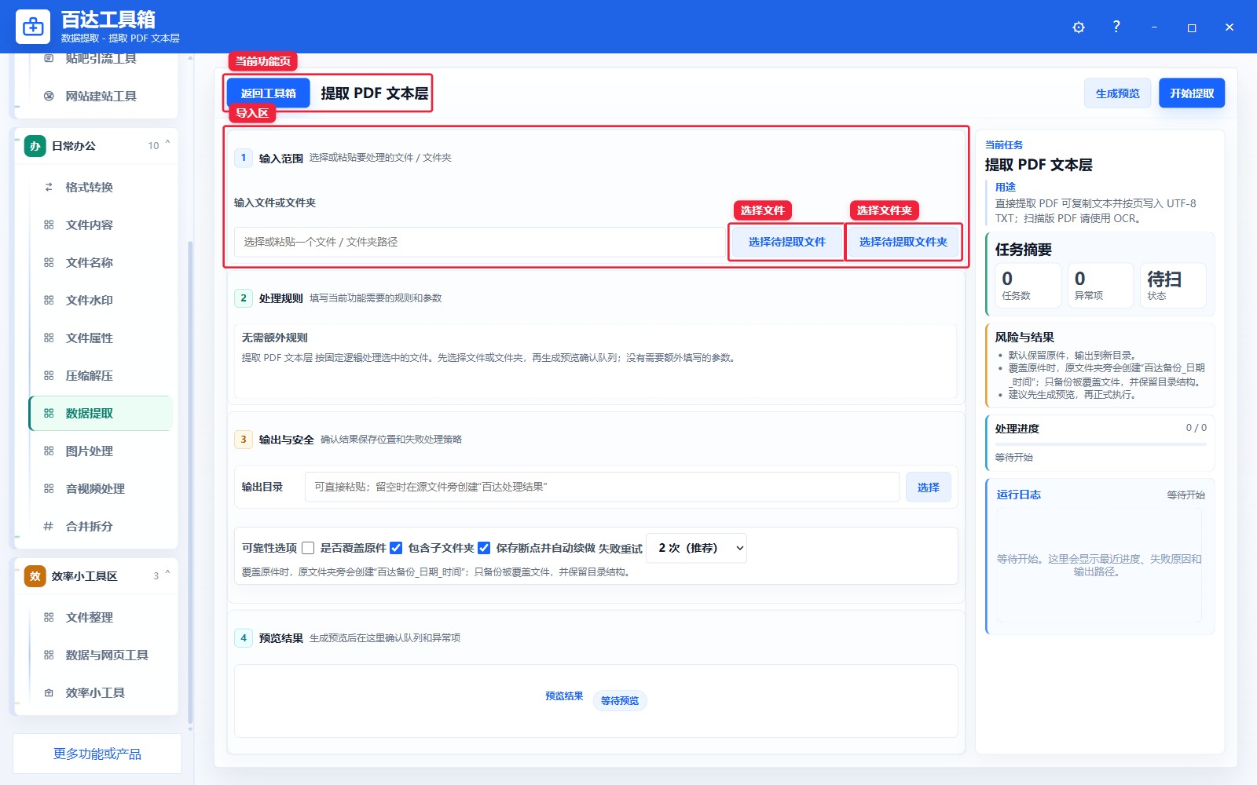Click the green 办 icon of 日常办公
The image size is (1257, 785).
35,146
